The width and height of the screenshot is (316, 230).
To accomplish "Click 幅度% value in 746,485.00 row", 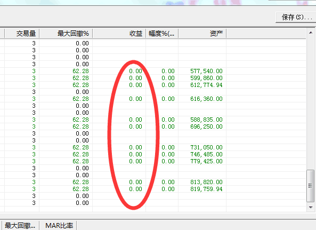I will [168, 154].
